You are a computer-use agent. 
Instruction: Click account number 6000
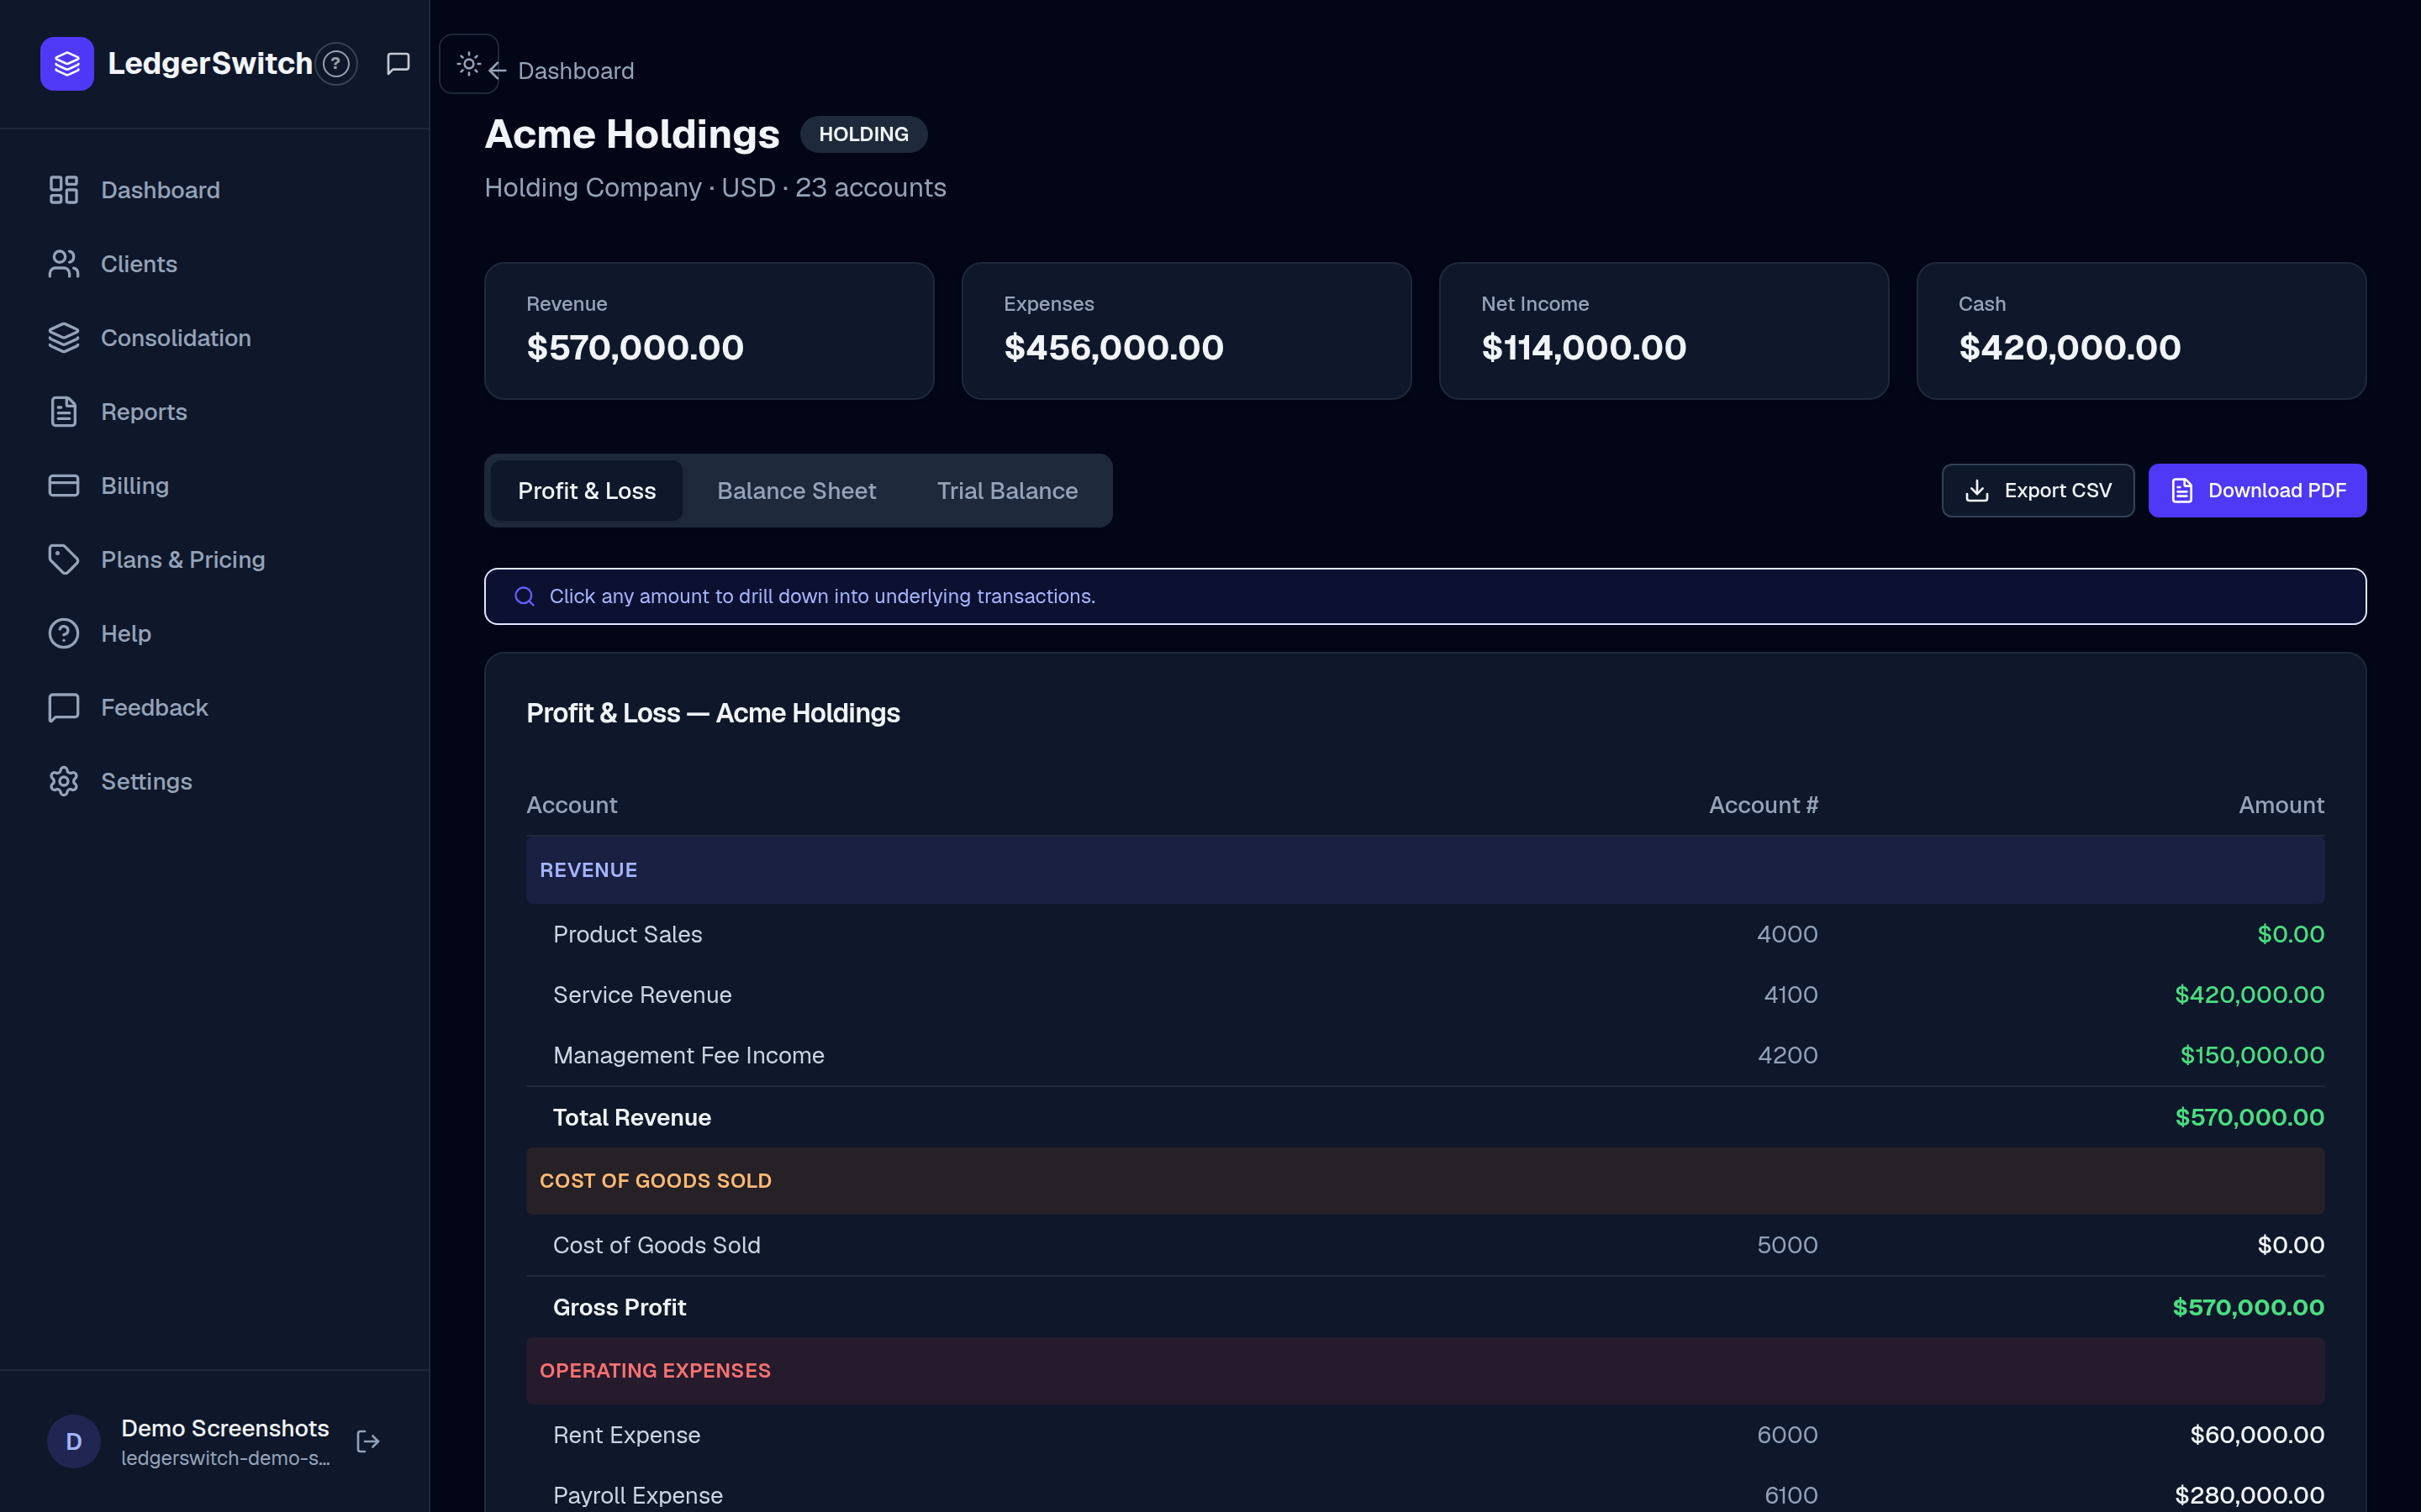[x=1786, y=1435]
